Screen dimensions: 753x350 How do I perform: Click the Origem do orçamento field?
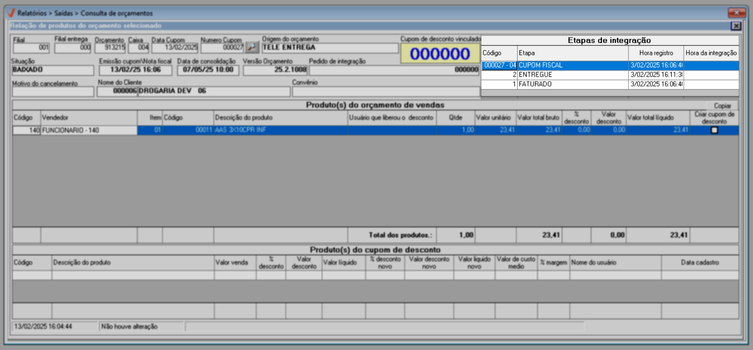coord(330,48)
